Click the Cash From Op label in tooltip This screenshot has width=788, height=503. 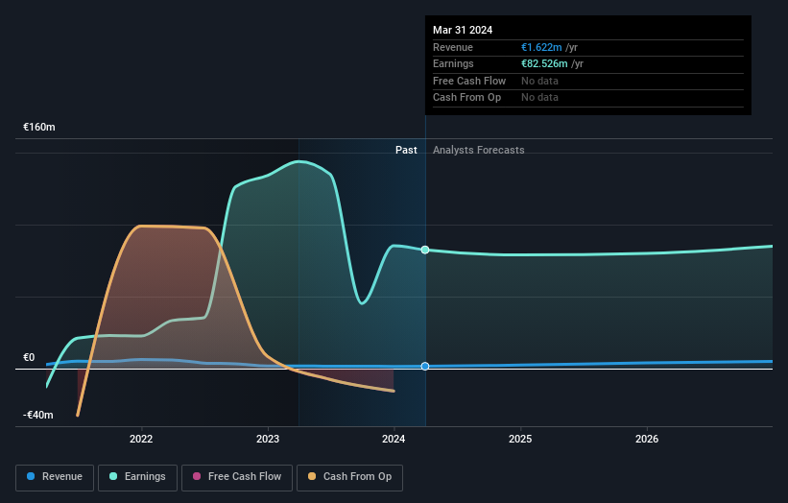[466, 98]
